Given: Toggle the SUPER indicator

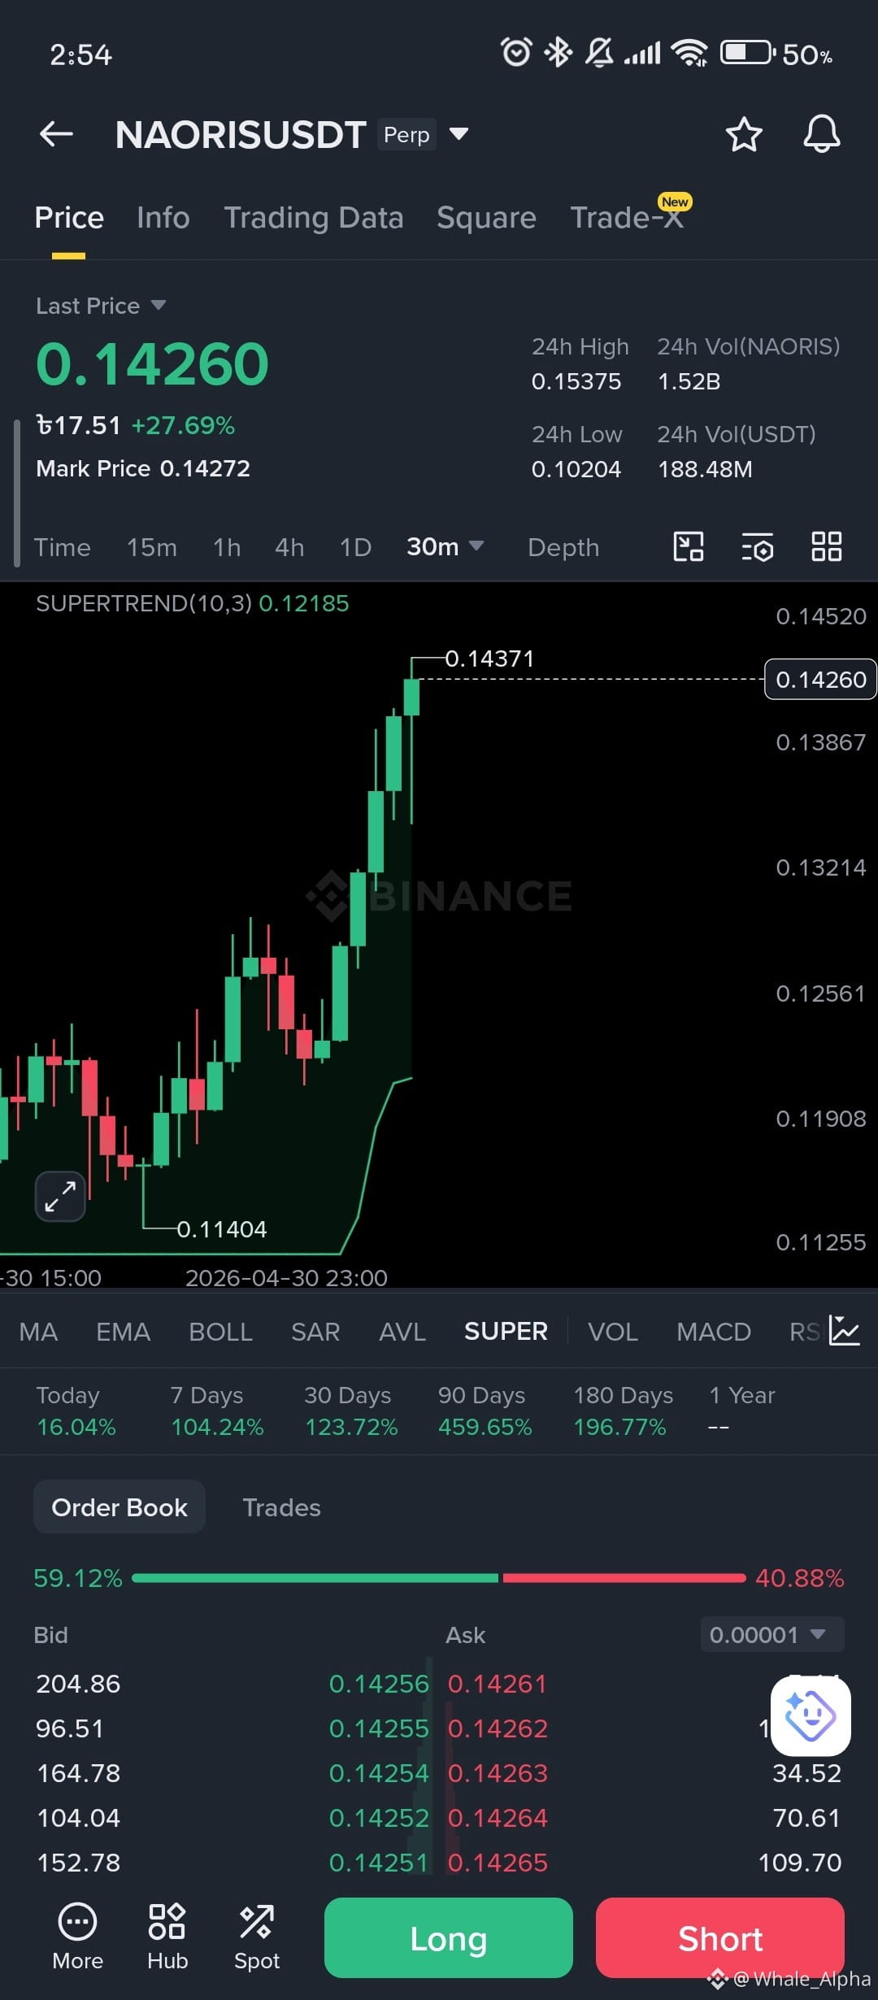Looking at the screenshot, I should click(506, 1332).
